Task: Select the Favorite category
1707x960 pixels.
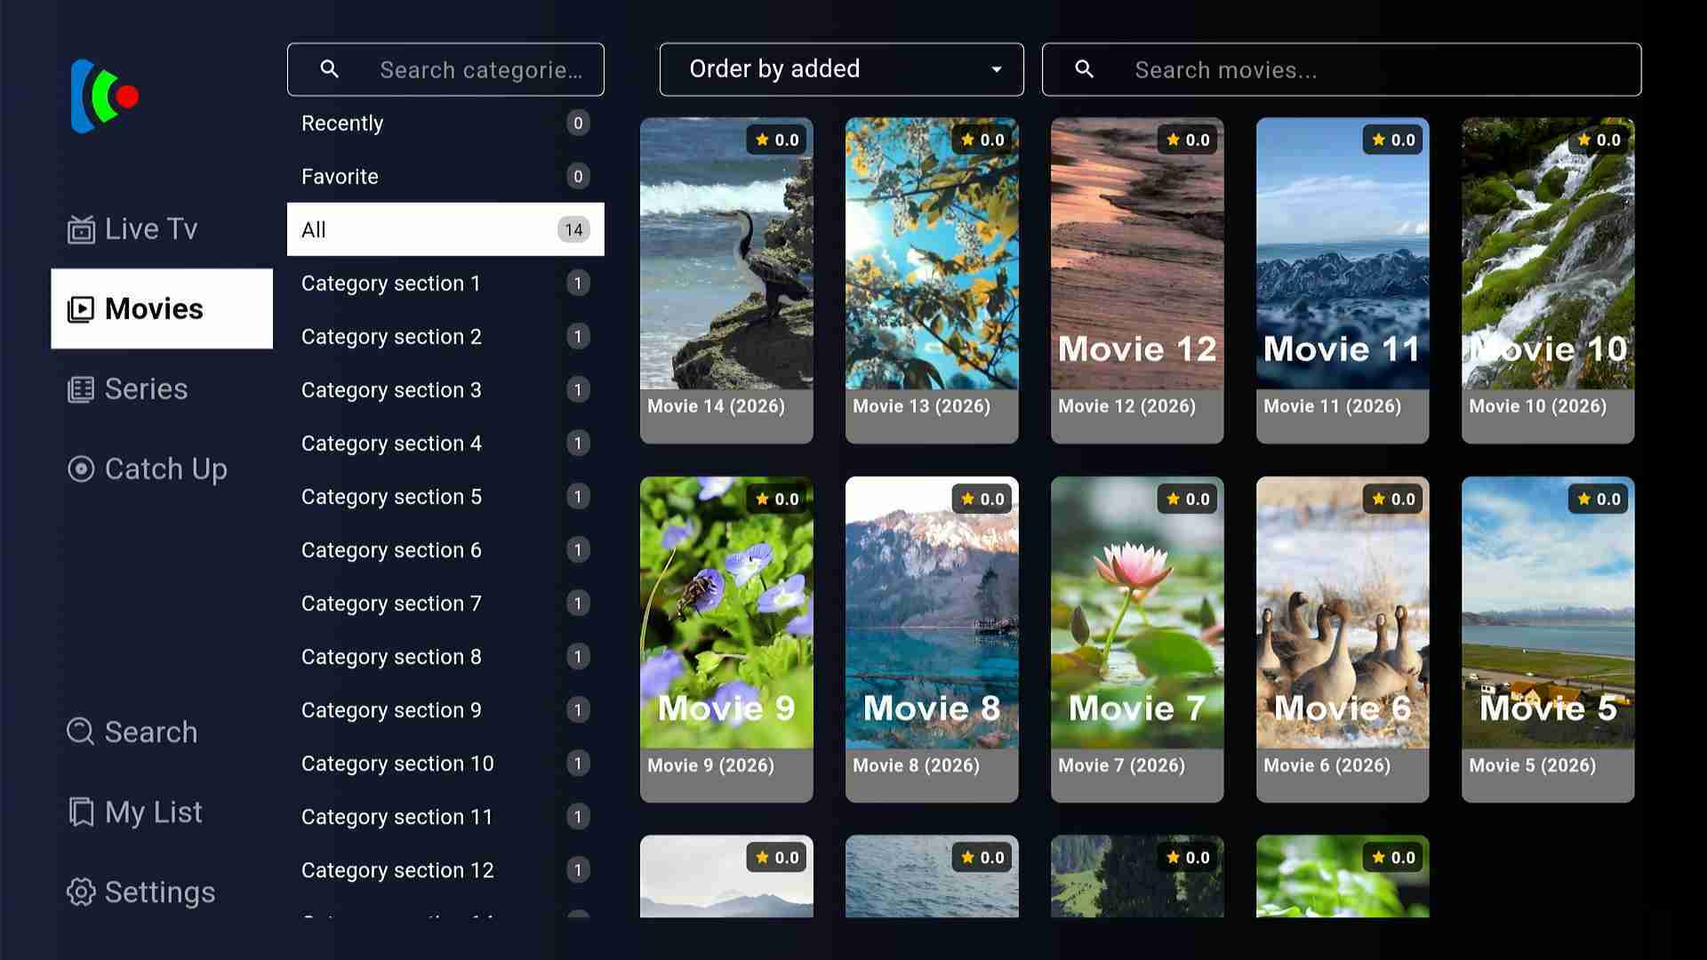Action: [445, 176]
